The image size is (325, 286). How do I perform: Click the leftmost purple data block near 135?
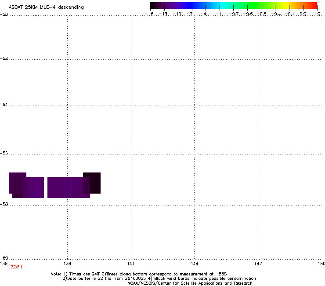(x=18, y=183)
